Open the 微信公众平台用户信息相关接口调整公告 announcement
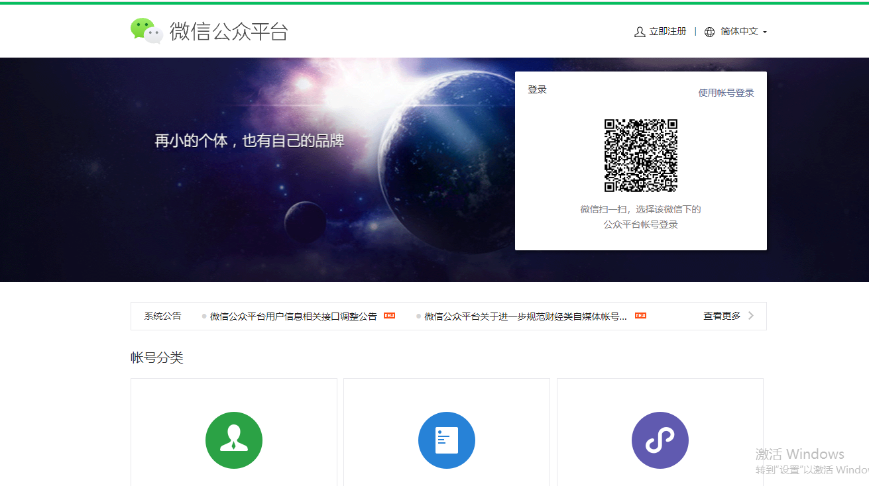869x486 pixels. pos(294,316)
